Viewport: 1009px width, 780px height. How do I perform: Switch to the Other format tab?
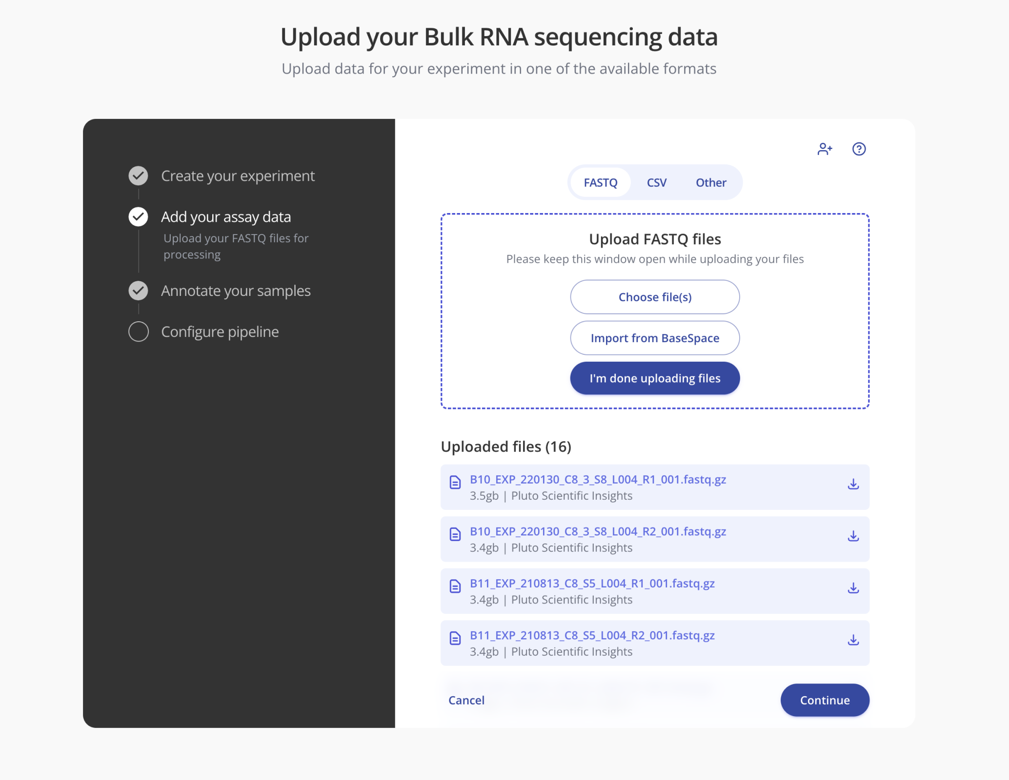711,183
